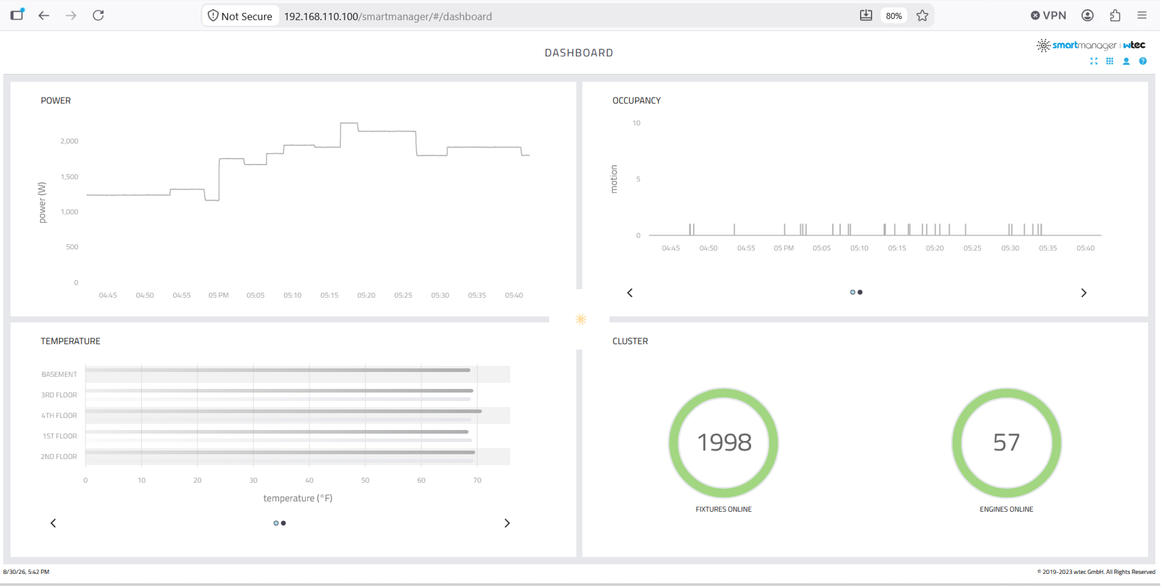This screenshot has width=1161, height=586.
Task: Click the browser downloads icon
Action: [x=866, y=16]
